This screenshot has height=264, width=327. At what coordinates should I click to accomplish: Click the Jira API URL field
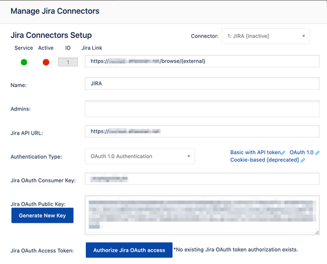coord(202,131)
